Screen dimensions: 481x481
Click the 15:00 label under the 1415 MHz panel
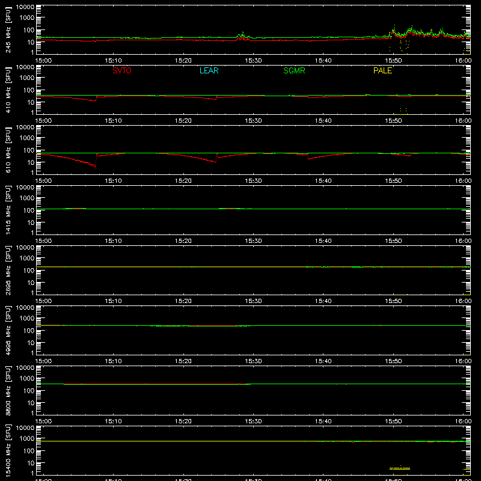click(x=43, y=241)
